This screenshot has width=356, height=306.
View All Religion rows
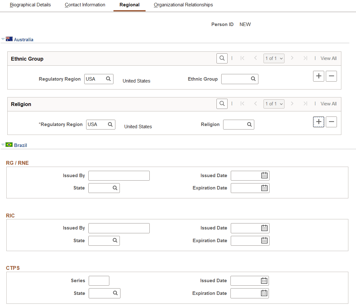[x=329, y=104]
